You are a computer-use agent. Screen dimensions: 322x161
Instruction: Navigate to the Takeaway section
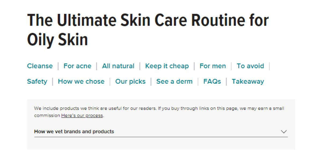[248, 82]
